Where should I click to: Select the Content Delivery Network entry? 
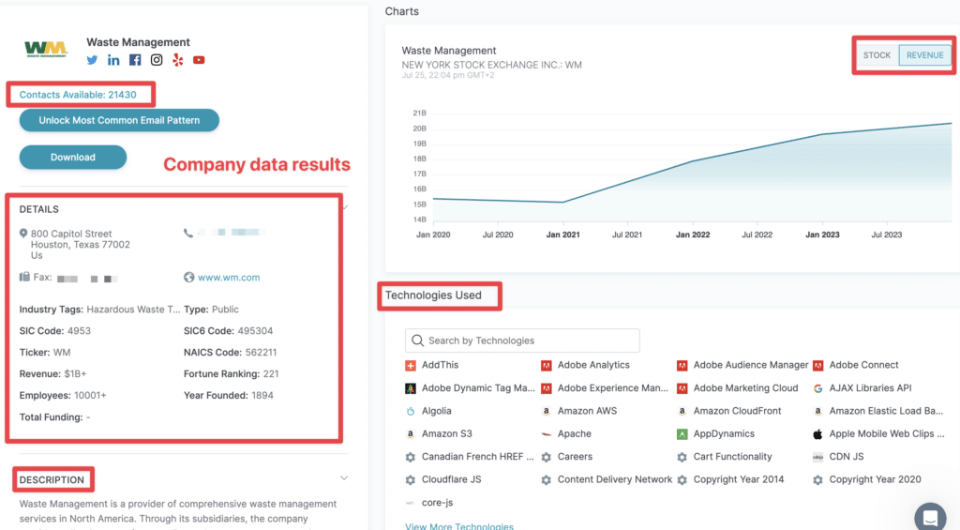tap(615, 479)
